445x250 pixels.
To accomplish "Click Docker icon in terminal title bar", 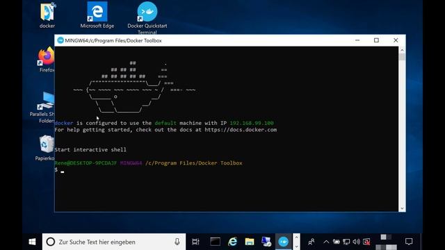I will 60,40.
